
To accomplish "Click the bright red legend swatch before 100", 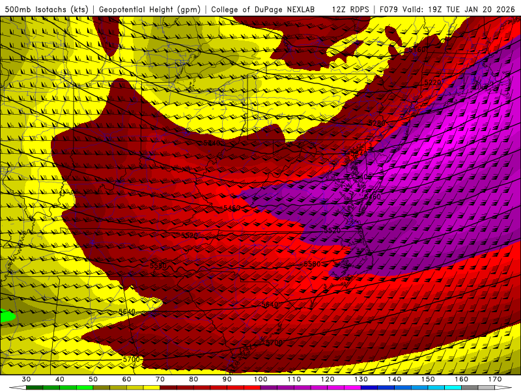I will tap(252, 388).
